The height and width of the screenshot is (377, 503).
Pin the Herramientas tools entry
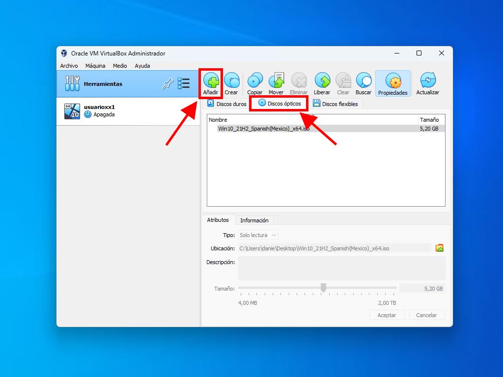(168, 84)
